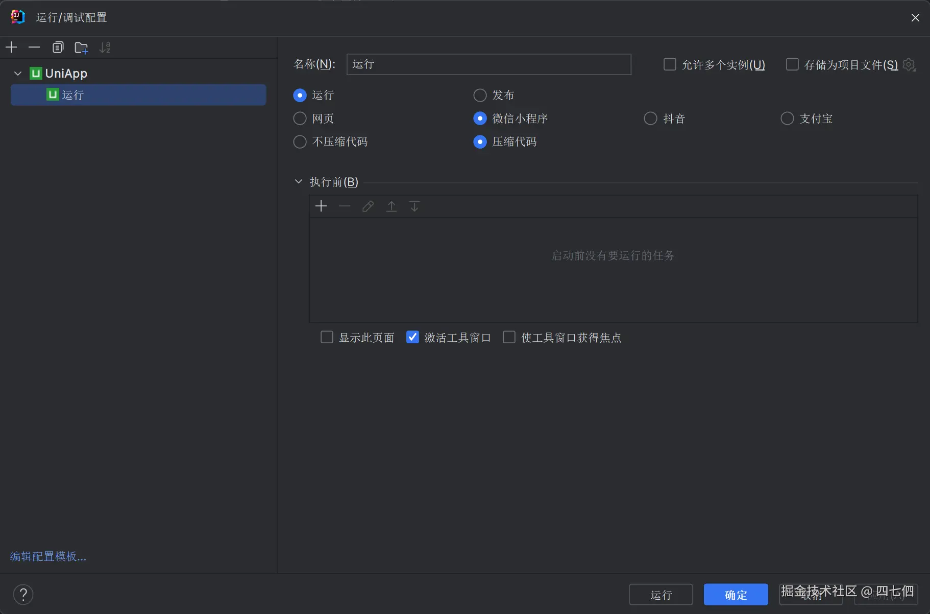The image size is (930, 614).
Task: Uncheck 激活工具窗口 option
Action: point(412,337)
